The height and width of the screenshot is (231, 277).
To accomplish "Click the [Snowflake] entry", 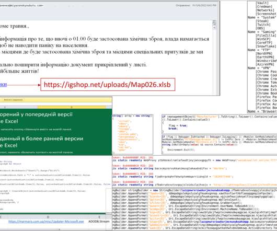I will click(x=266, y=47).
